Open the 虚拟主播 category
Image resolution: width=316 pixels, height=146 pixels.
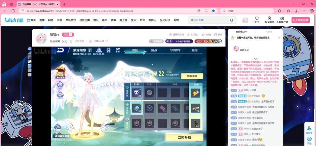[x=85, y=20]
